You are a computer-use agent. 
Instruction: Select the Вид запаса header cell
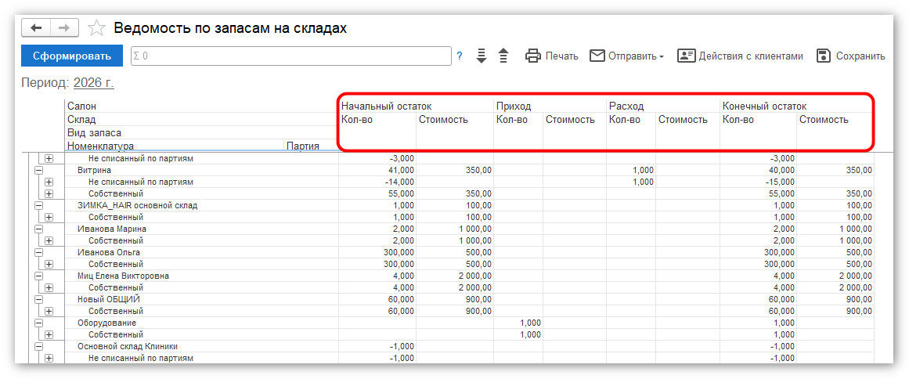pyautogui.click(x=201, y=132)
